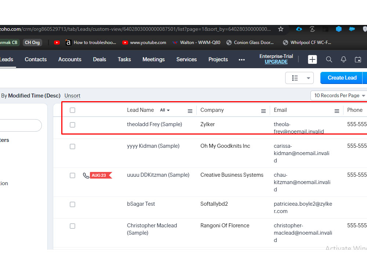The image size is (367, 275).
Task: Open the circled-letter extension icon in the address bar
Action: pos(312,29)
